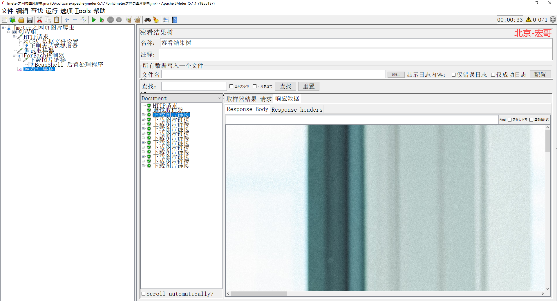Click into the 文件名 input field
This screenshot has height=301, width=557.
273,75
